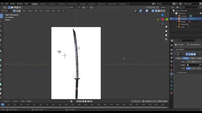The height and width of the screenshot is (113, 202).
Task: Open the File menu
Action: [2, 4]
